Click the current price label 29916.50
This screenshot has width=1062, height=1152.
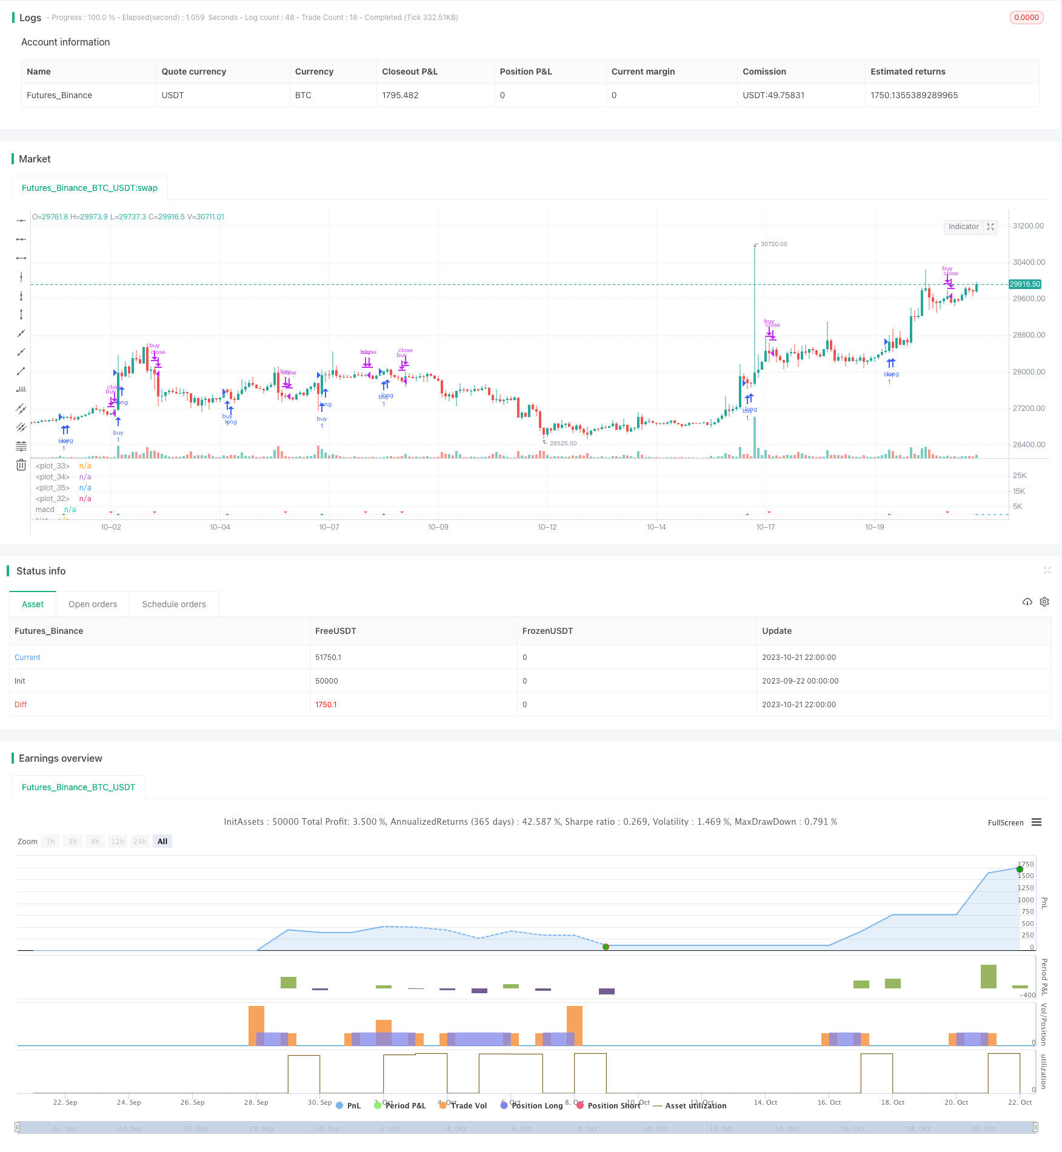[1025, 284]
